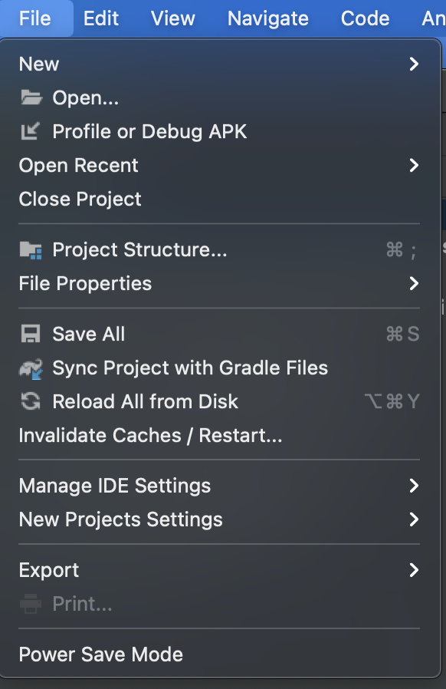Click the Project Structure folder icon

(31, 250)
